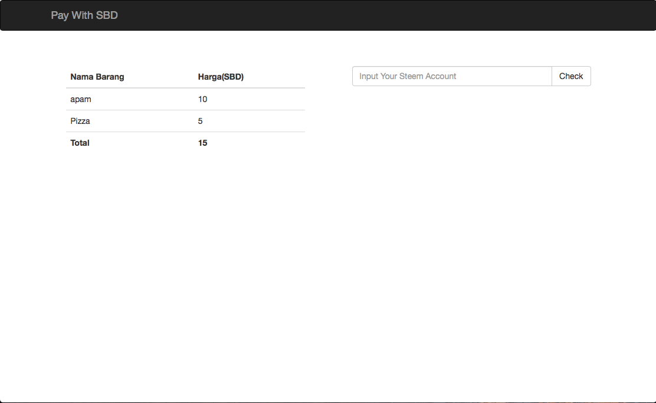Click the header row right of Harga(SBD)
The width and height of the screenshot is (656, 403).
click(277, 77)
